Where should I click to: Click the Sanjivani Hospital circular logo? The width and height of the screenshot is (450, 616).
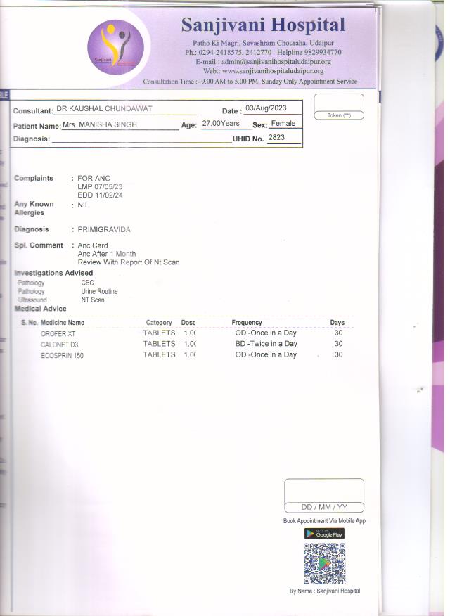pos(115,48)
